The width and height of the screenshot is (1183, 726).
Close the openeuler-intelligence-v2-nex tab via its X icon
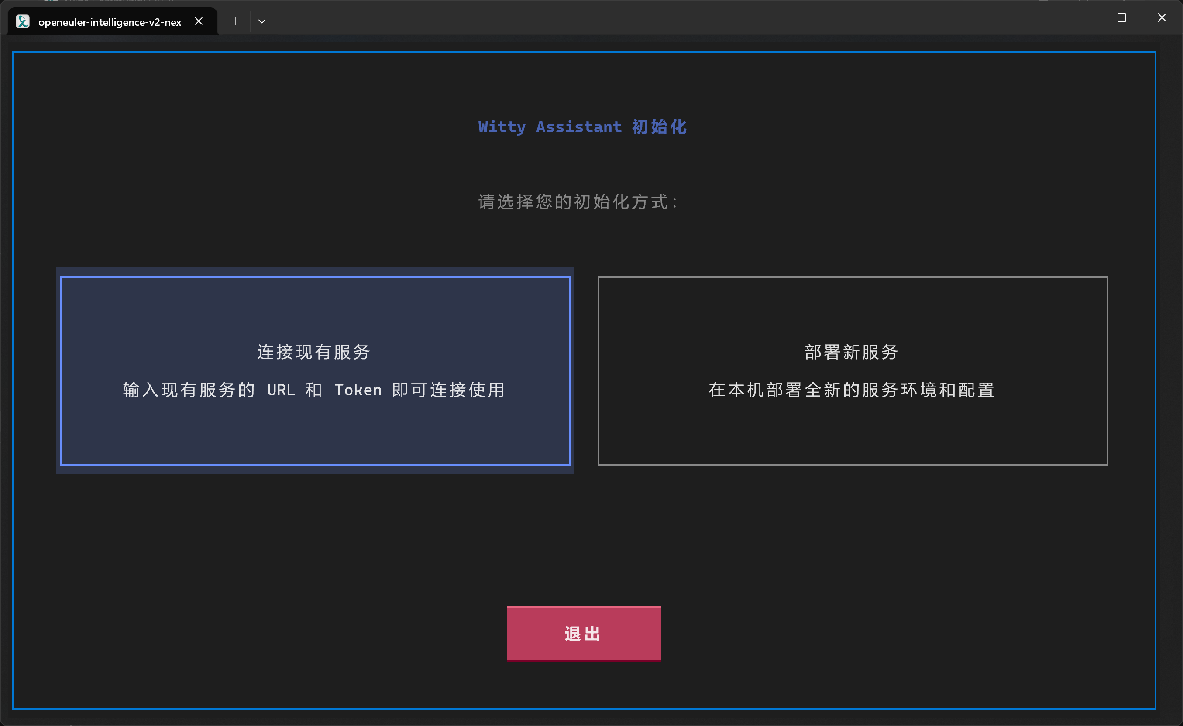[x=199, y=21]
